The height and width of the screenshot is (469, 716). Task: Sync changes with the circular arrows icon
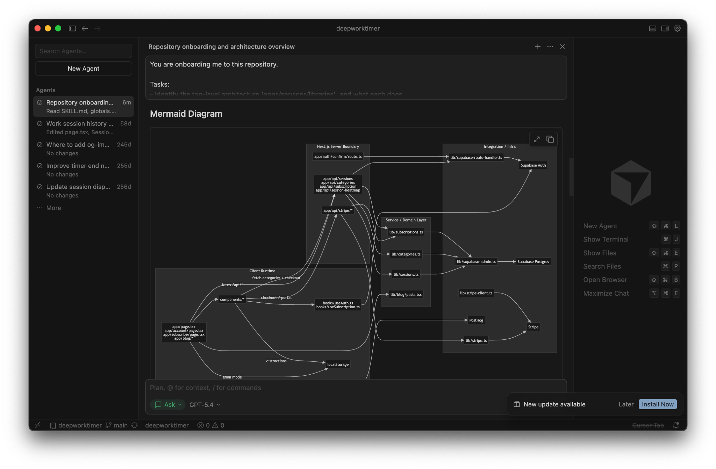[135, 425]
